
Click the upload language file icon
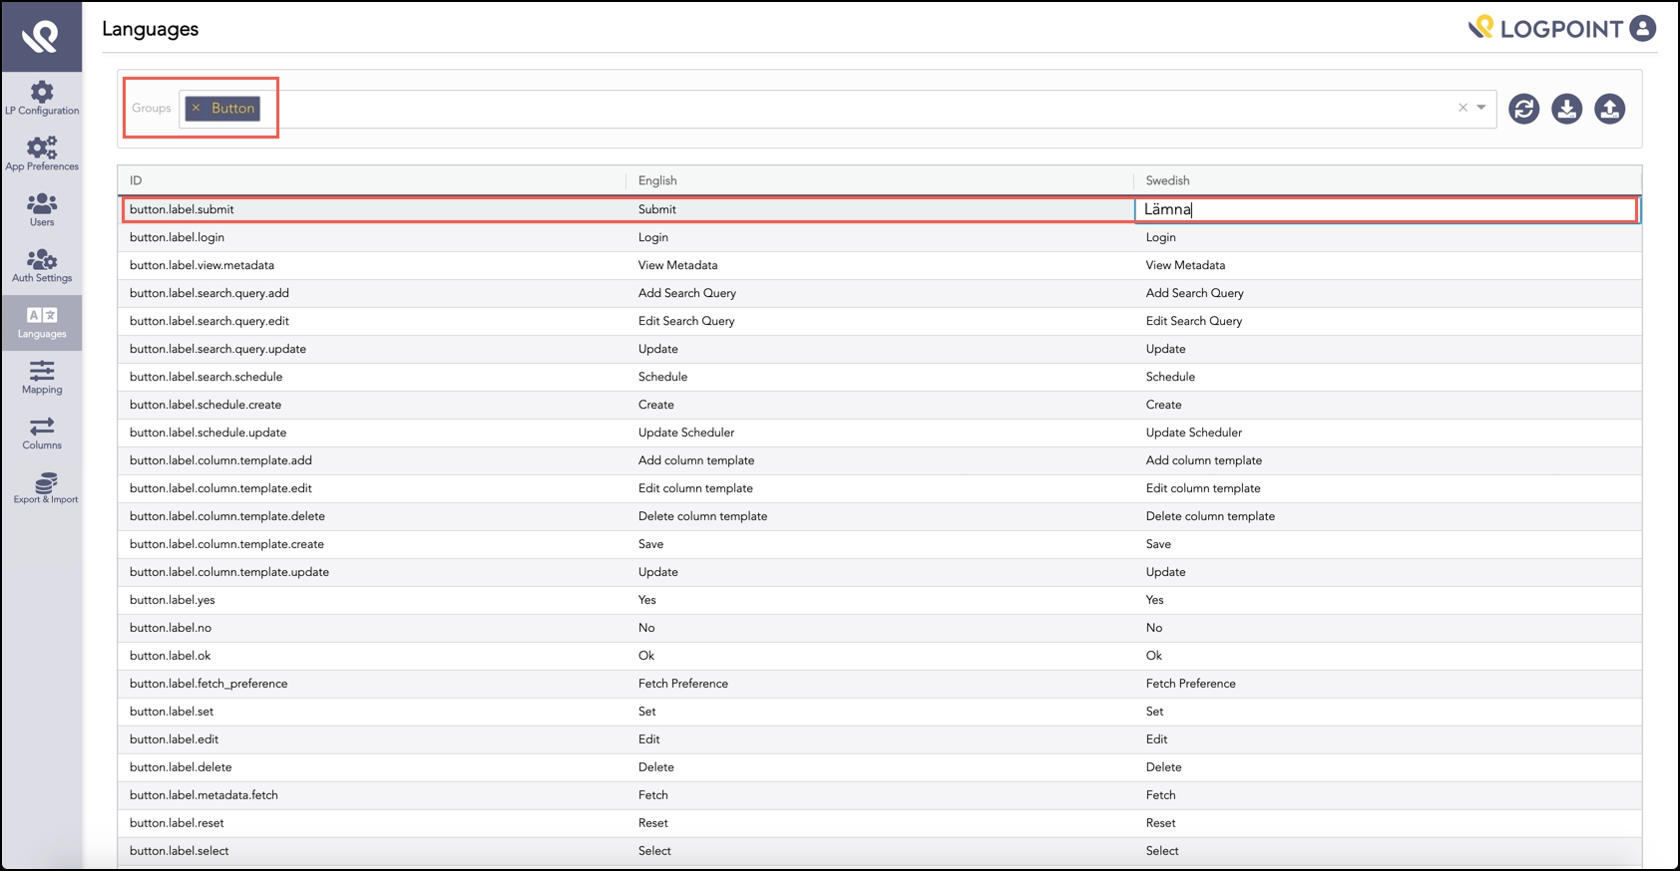1609,109
